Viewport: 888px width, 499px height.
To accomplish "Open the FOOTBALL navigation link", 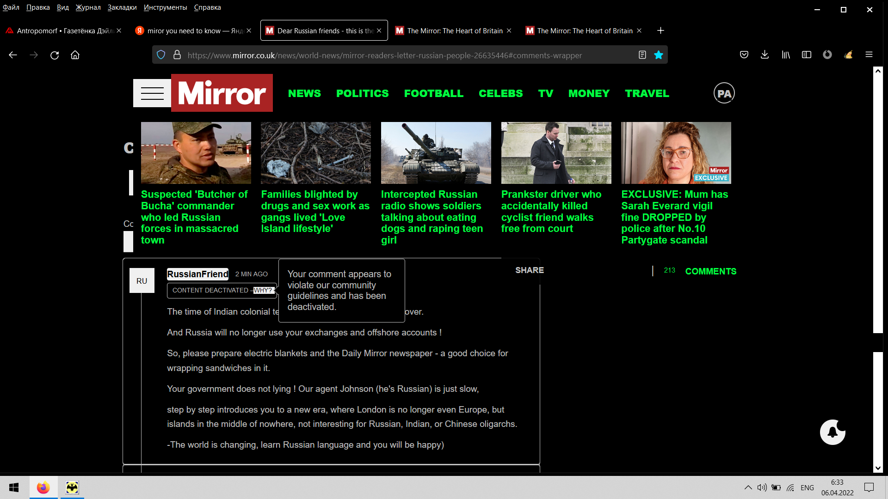I will 433,93.
